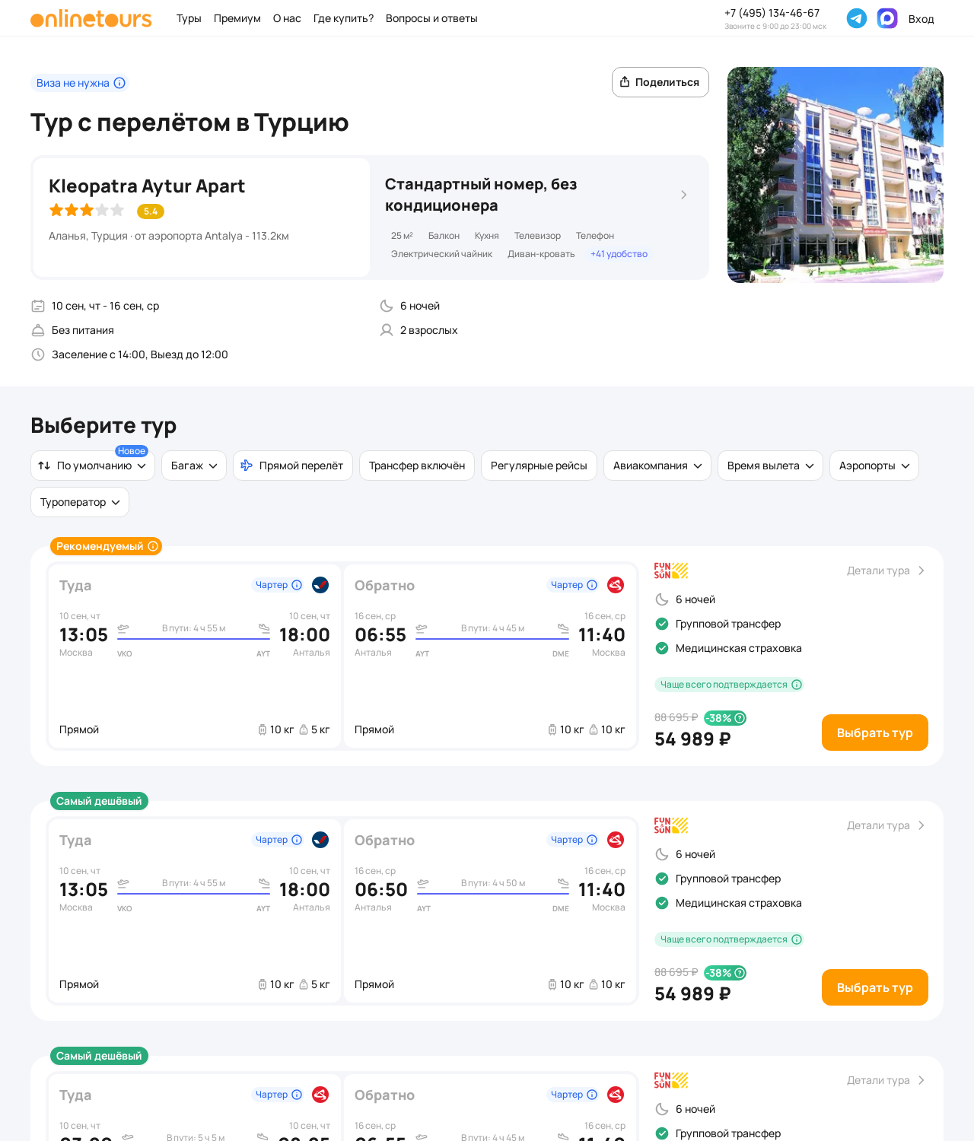Toggle the 'Трансфер включён' filter

[417, 466]
